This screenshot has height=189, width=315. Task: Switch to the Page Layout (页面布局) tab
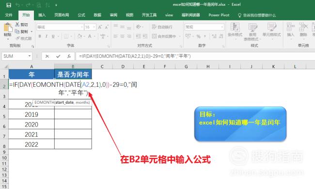62,15
